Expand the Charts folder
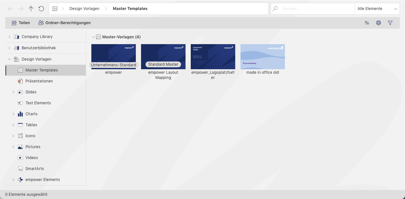The image size is (405, 199). coord(13,114)
